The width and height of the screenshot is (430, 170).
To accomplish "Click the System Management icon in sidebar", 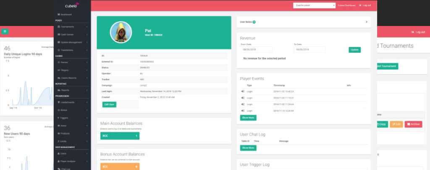I will pos(59,42).
